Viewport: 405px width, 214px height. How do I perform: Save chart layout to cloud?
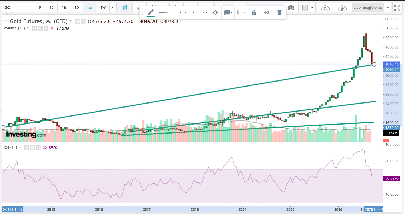pyautogui.click(x=342, y=8)
